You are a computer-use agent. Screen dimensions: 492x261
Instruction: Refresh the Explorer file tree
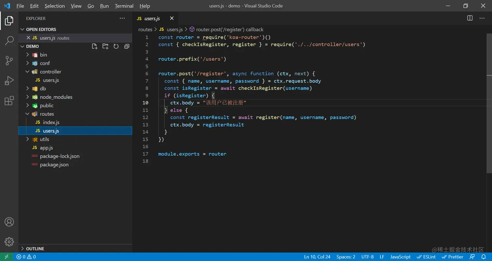point(116,46)
